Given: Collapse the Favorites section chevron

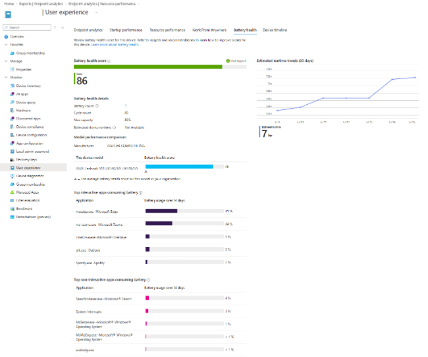Looking at the screenshot, I should pyautogui.click(x=6, y=45).
